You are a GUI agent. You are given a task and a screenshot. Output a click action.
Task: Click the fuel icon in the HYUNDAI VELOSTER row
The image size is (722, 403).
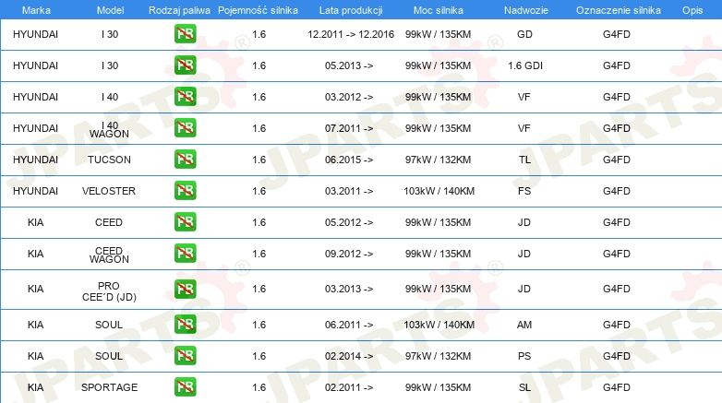pos(185,191)
